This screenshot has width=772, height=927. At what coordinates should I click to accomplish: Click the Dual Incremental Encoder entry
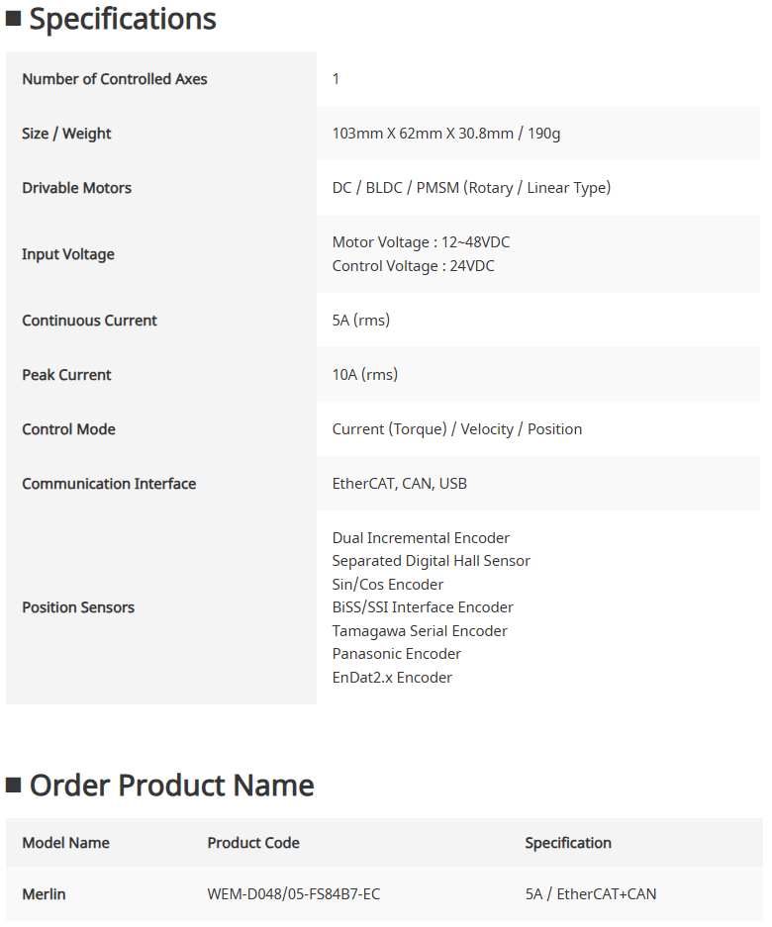(x=421, y=538)
